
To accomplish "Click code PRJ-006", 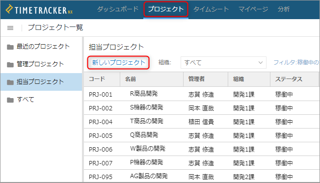I will (101, 150).
